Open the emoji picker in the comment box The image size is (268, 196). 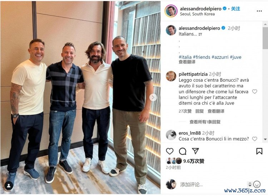click(257, 184)
